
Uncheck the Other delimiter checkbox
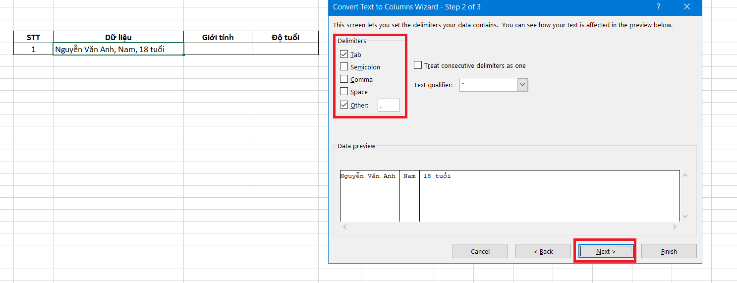344,105
